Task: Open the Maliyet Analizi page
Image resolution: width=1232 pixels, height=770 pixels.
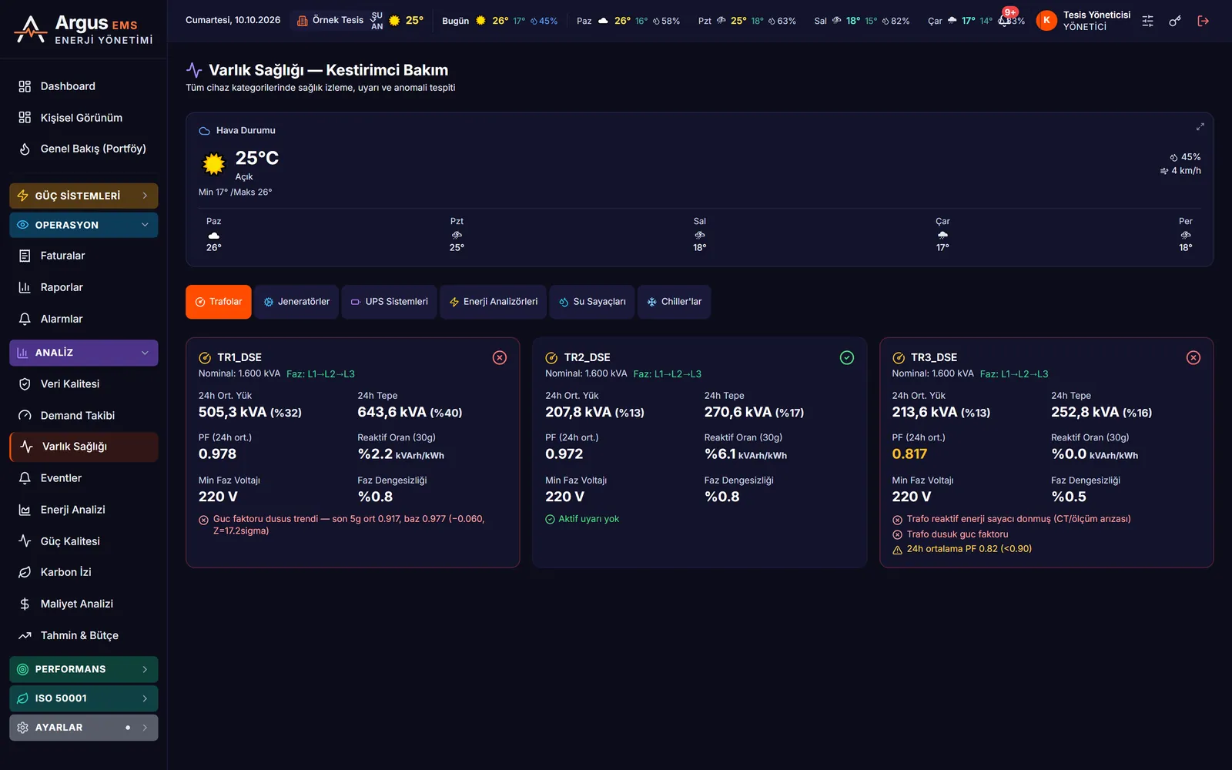Action: click(x=84, y=604)
